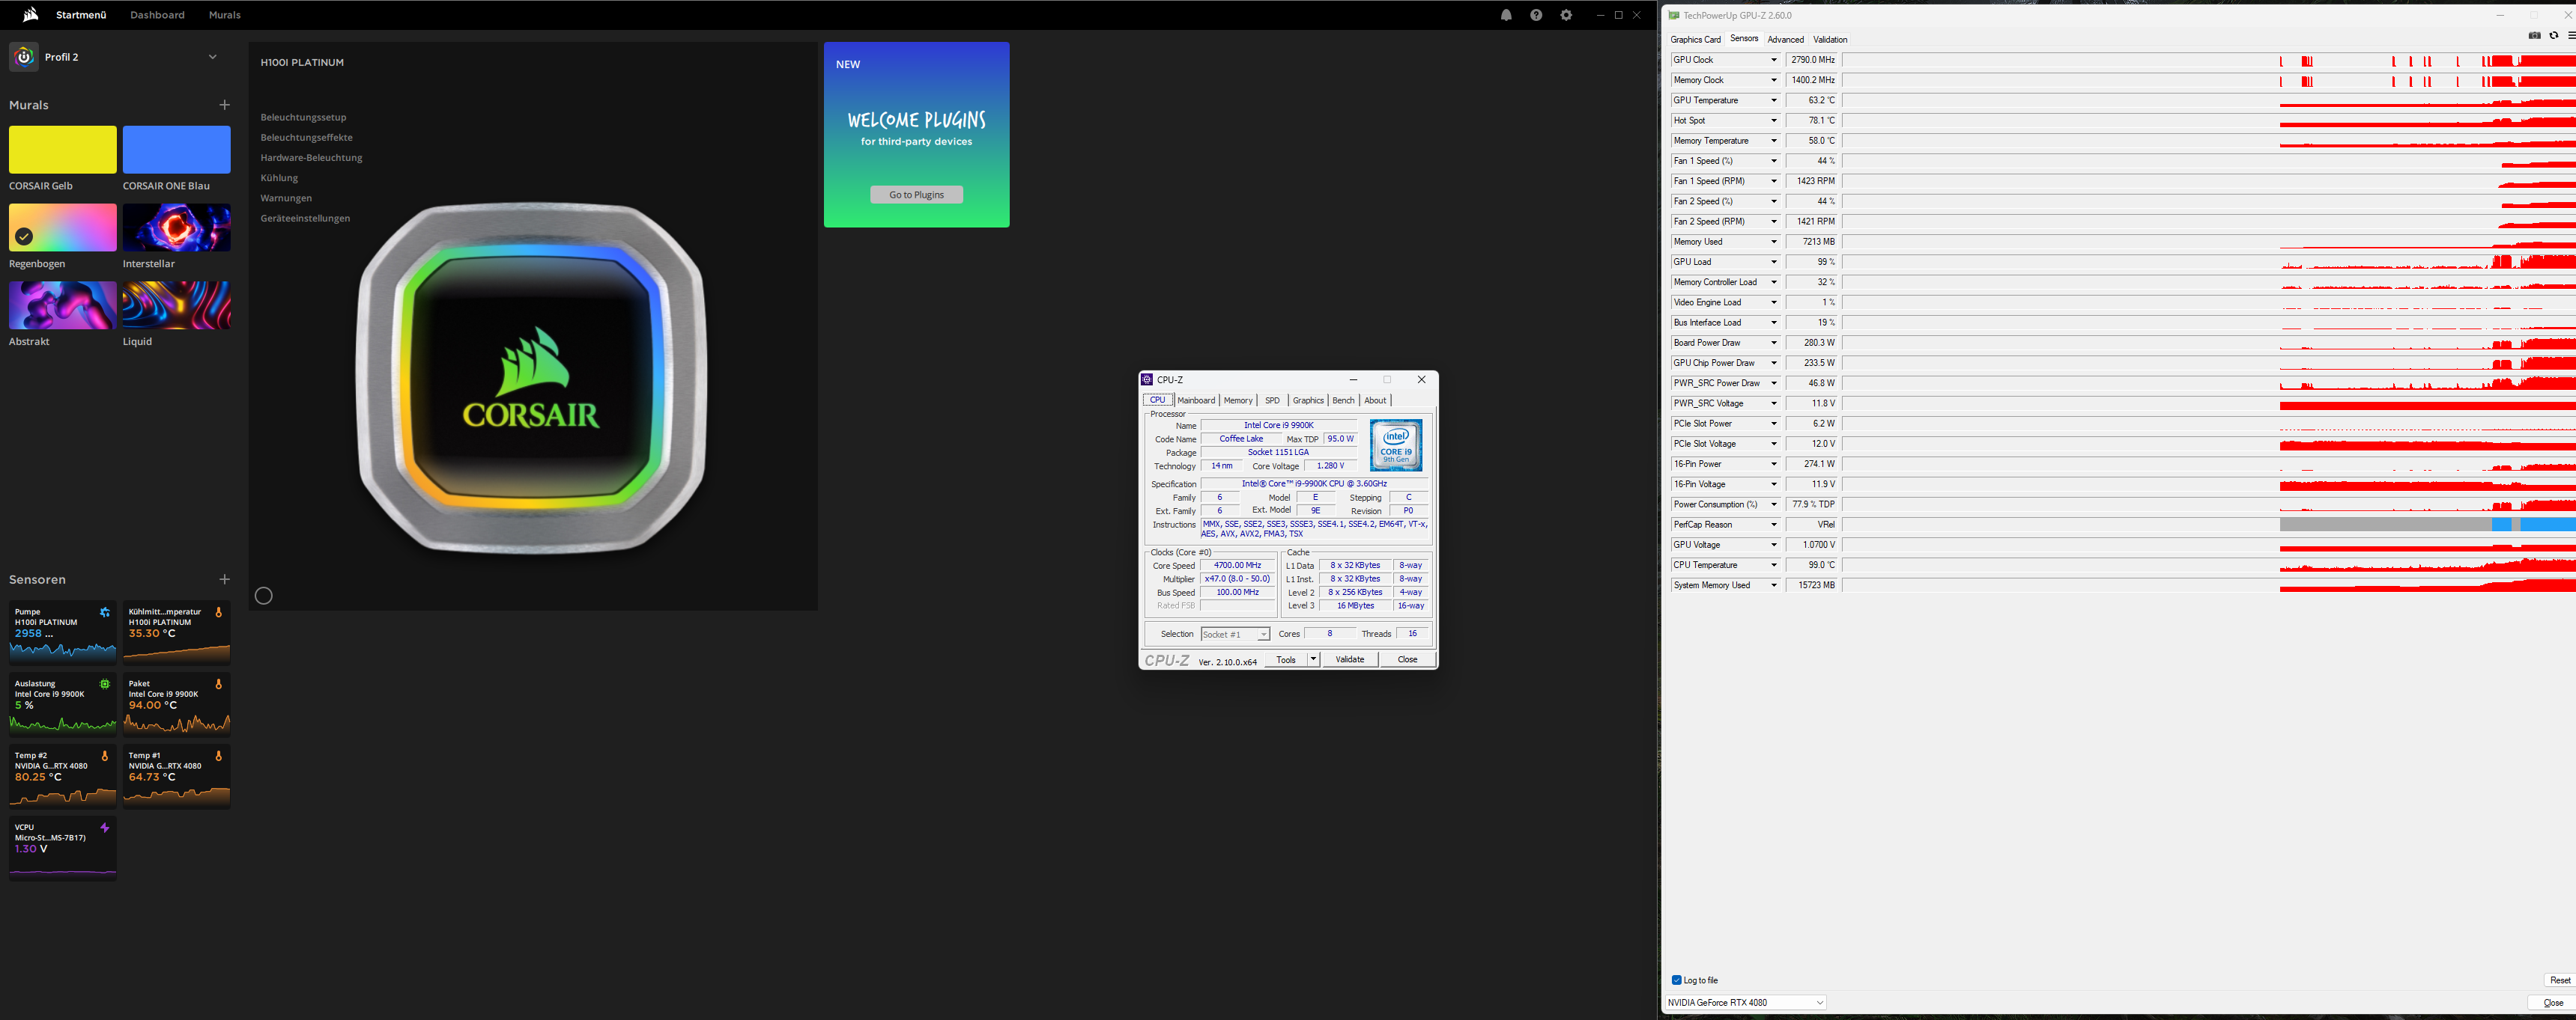Toggle the Log to file checkbox

tap(1677, 980)
